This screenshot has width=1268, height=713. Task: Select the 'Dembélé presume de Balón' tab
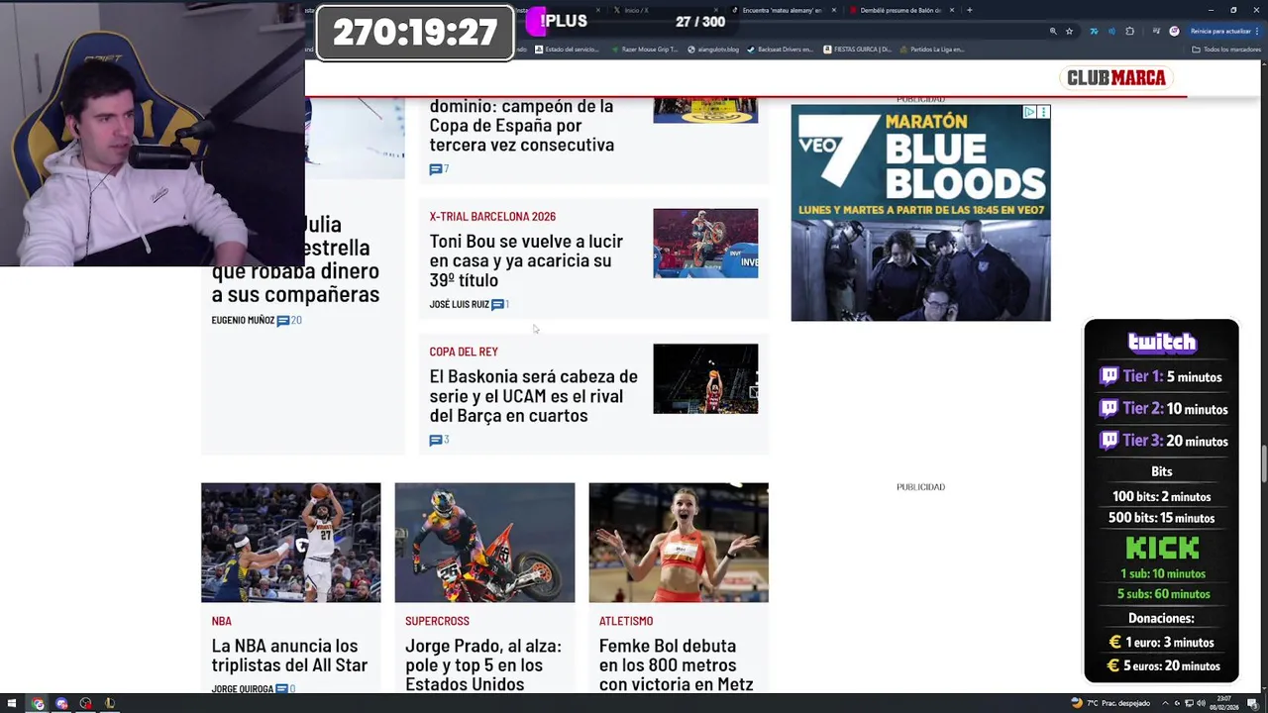(x=900, y=10)
